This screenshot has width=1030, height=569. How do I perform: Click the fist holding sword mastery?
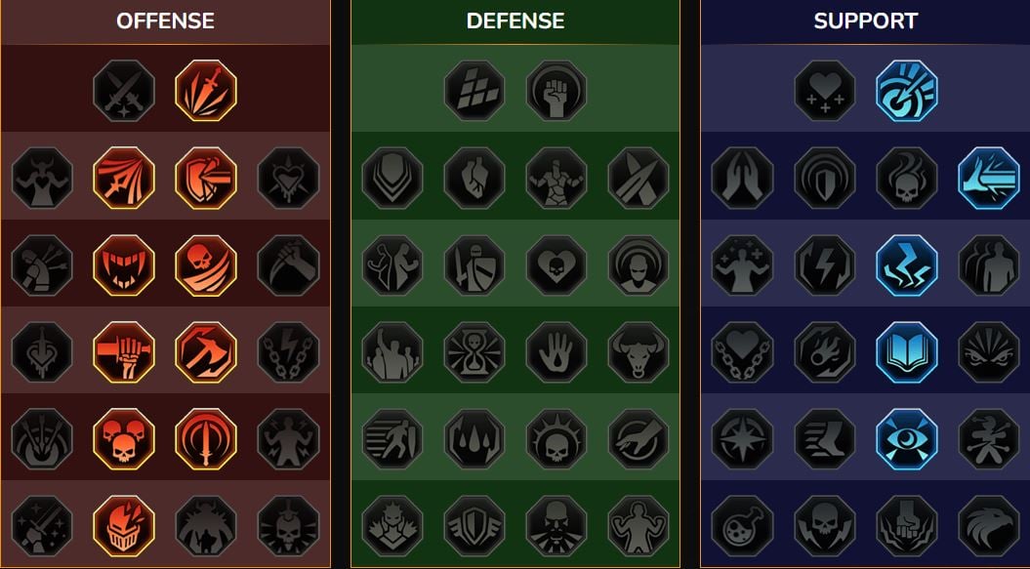pos(123,352)
